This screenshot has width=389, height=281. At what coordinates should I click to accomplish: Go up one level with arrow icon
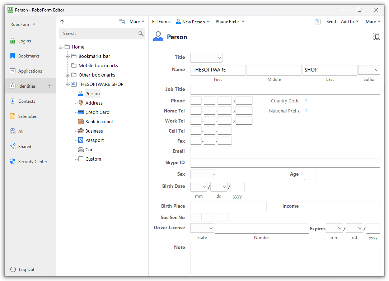coord(62,22)
